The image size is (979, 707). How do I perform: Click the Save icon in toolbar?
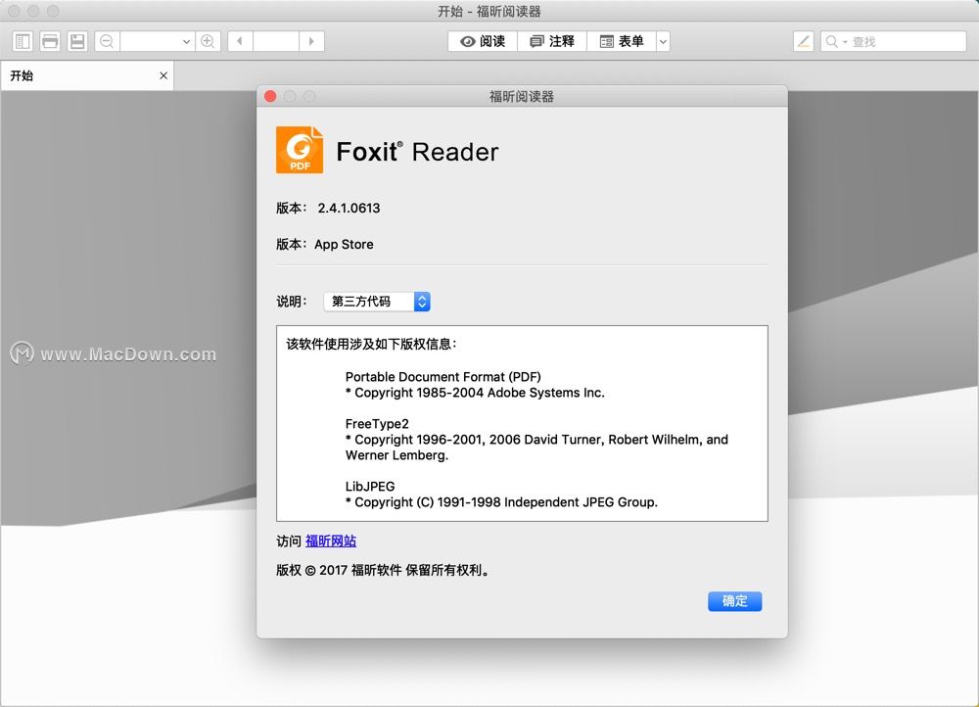[77, 42]
